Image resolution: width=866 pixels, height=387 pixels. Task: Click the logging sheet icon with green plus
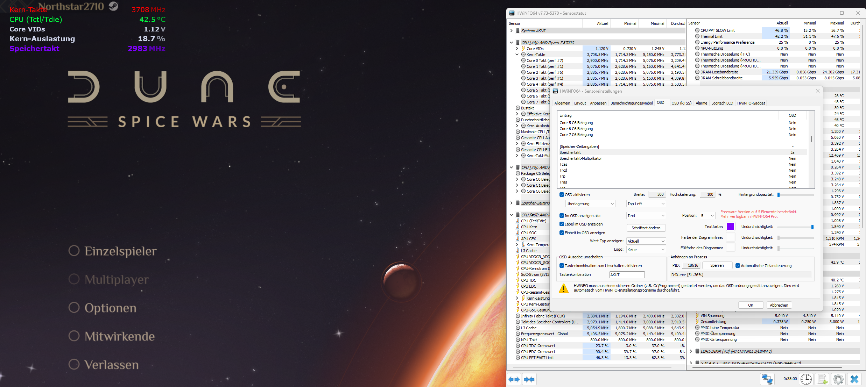pos(822,379)
